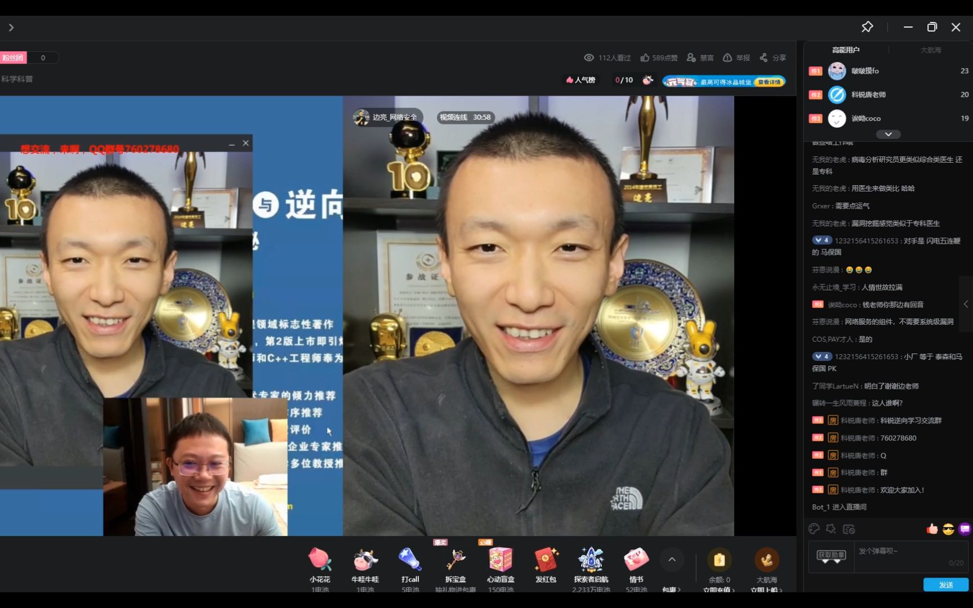Screen dimensions: 973x608
Task: Expand the left sidebar chevron
Action: click(x=11, y=27)
